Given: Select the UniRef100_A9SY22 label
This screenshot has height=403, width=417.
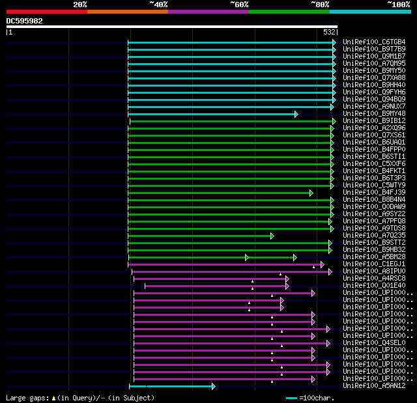Looking at the screenshot, I should 374,214.
